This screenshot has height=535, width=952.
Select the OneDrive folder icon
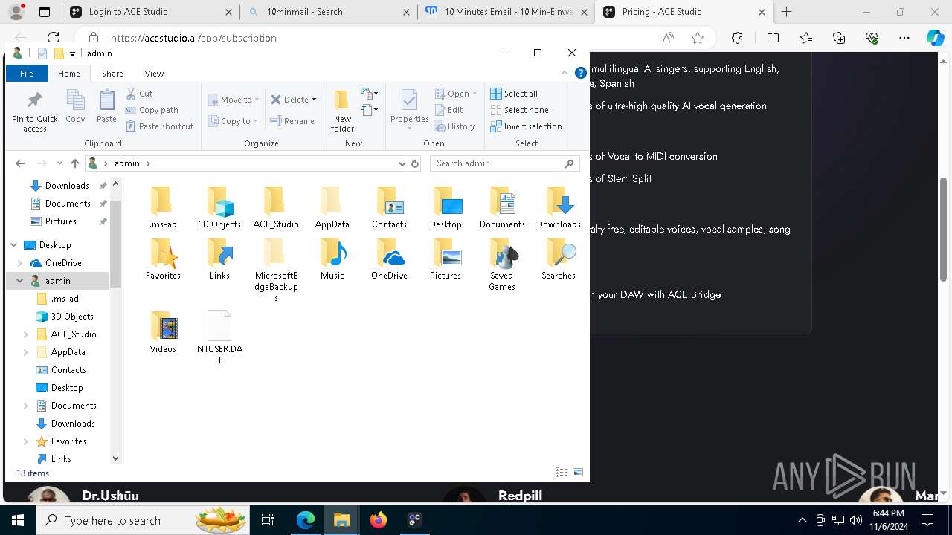point(389,253)
